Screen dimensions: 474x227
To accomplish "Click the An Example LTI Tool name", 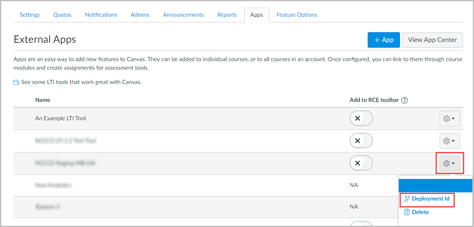I will coord(61,119).
